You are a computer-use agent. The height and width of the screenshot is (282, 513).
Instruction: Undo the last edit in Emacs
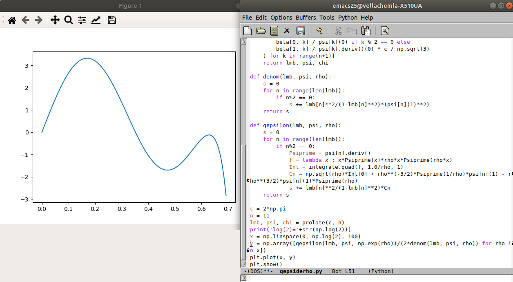pos(319,31)
